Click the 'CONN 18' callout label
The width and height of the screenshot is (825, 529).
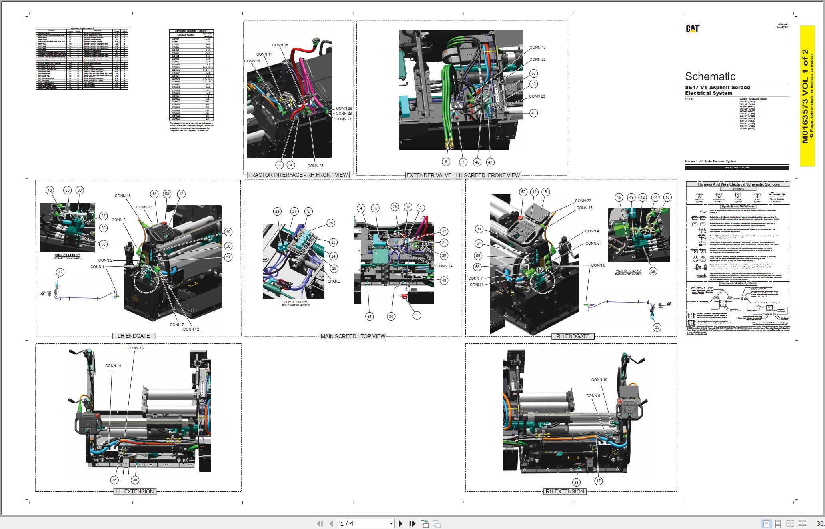pos(252,61)
